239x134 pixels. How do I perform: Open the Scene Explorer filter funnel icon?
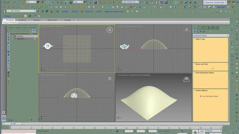pyautogui.click(x=34, y=31)
